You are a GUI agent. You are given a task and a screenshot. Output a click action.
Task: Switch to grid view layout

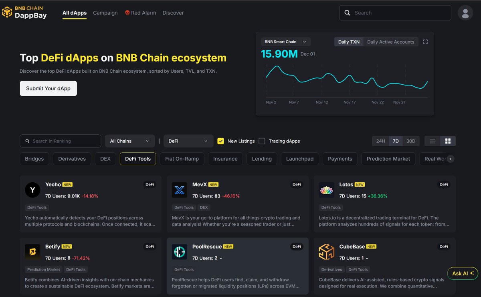click(448, 141)
